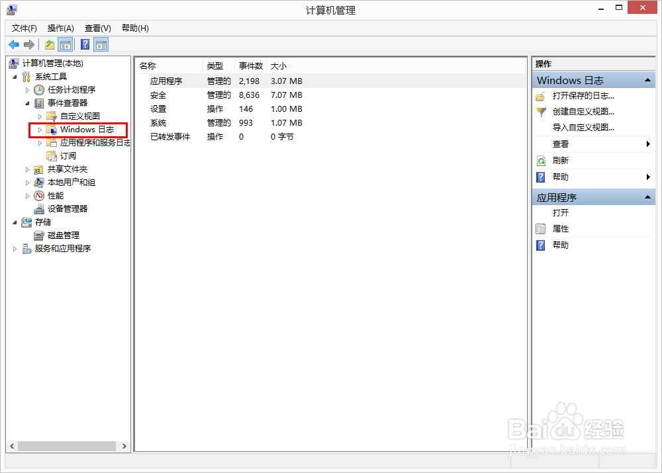Open the blue Help toolbar icon
This screenshot has width=662, height=473.
tap(85, 44)
